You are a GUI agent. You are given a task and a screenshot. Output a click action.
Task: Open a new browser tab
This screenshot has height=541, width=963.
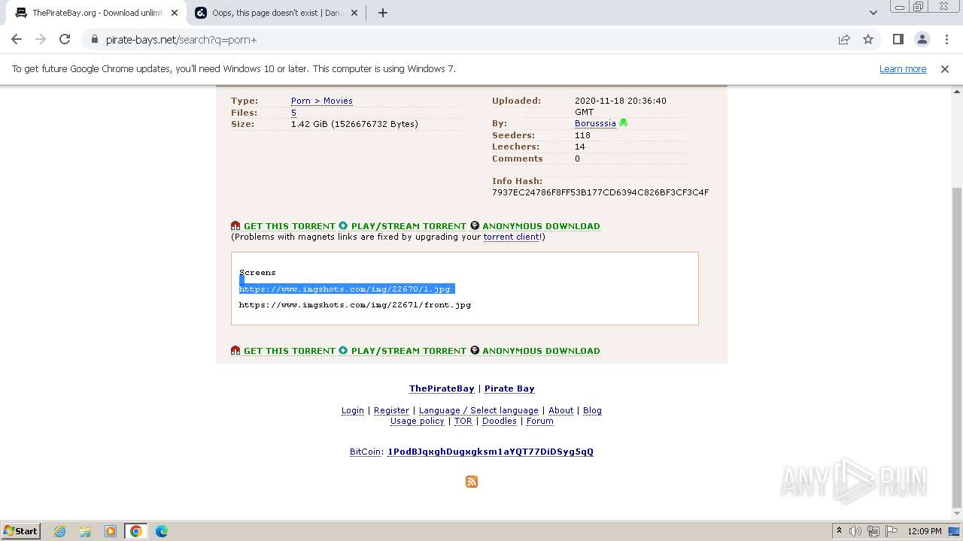[383, 13]
